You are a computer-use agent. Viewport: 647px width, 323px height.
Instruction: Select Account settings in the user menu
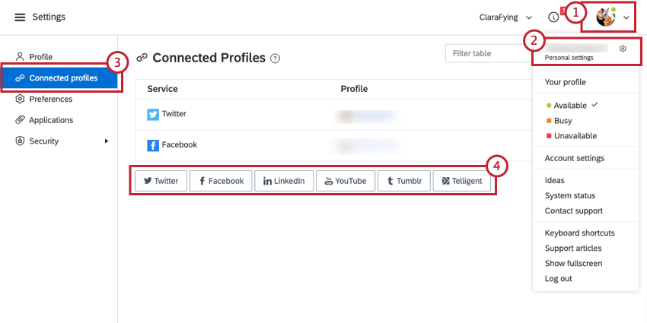[575, 158]
